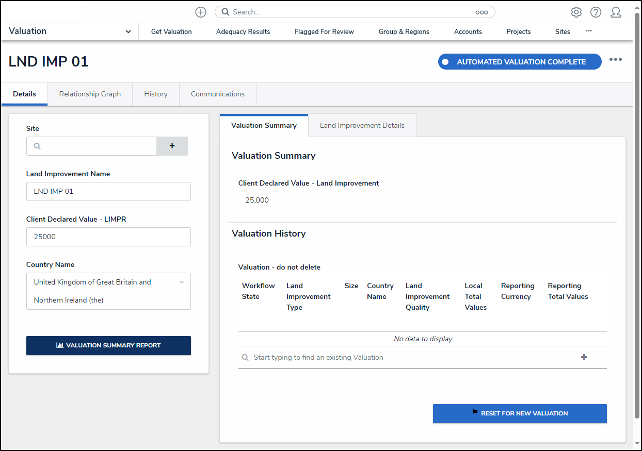Click magnifier icon in Valuation lookup

click(x=245, y=357)
